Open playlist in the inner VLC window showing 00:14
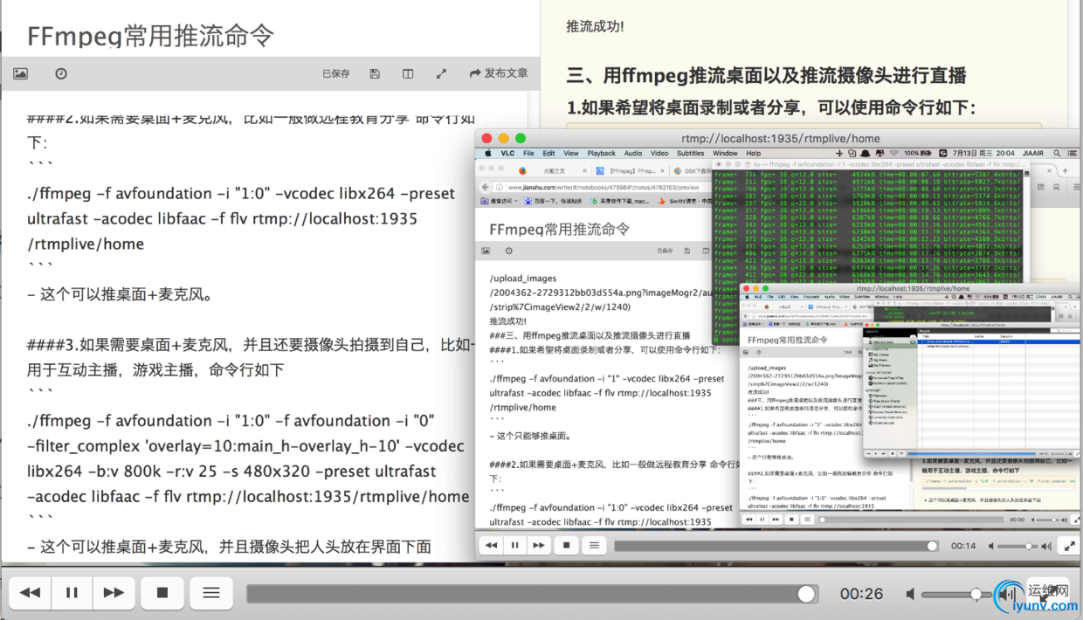This screenshot has width=1083, height=620. click(594, 546)
